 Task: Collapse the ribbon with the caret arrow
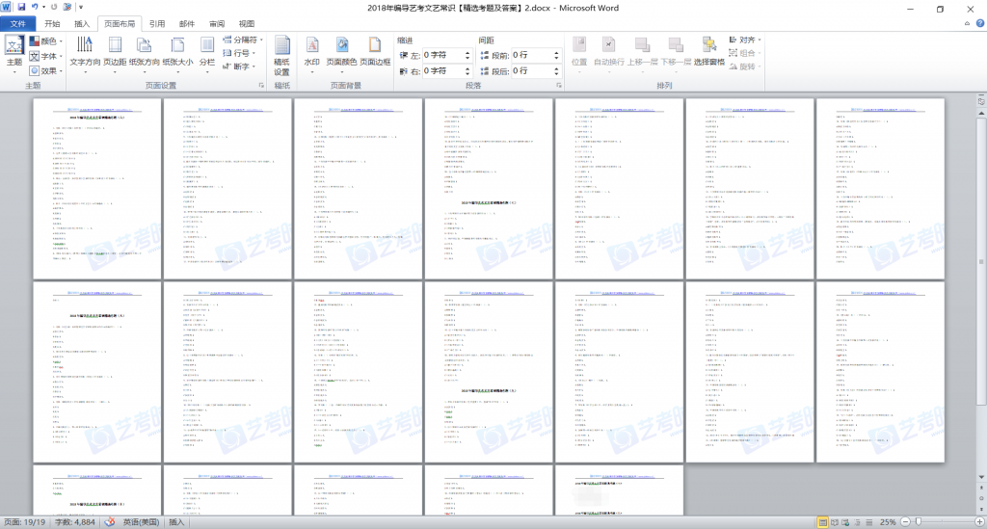click(x=962, y=23)
